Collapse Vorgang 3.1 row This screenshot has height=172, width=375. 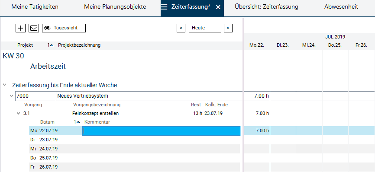(x=19, y=113)
